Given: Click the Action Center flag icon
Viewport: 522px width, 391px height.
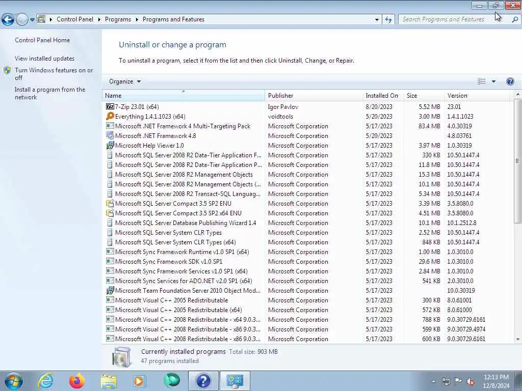Looking at the screenshot, I should click(458, 381).
